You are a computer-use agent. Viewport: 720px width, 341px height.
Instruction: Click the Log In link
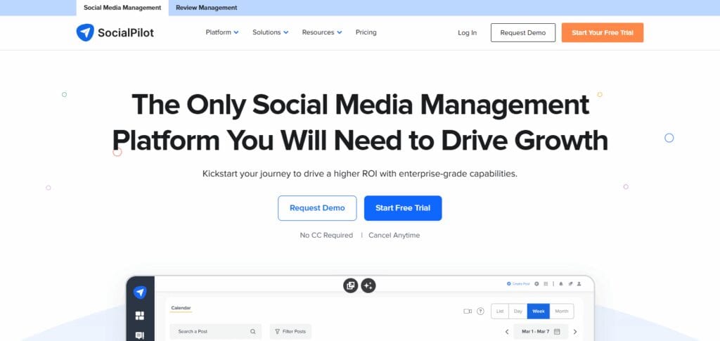point(467,32)
